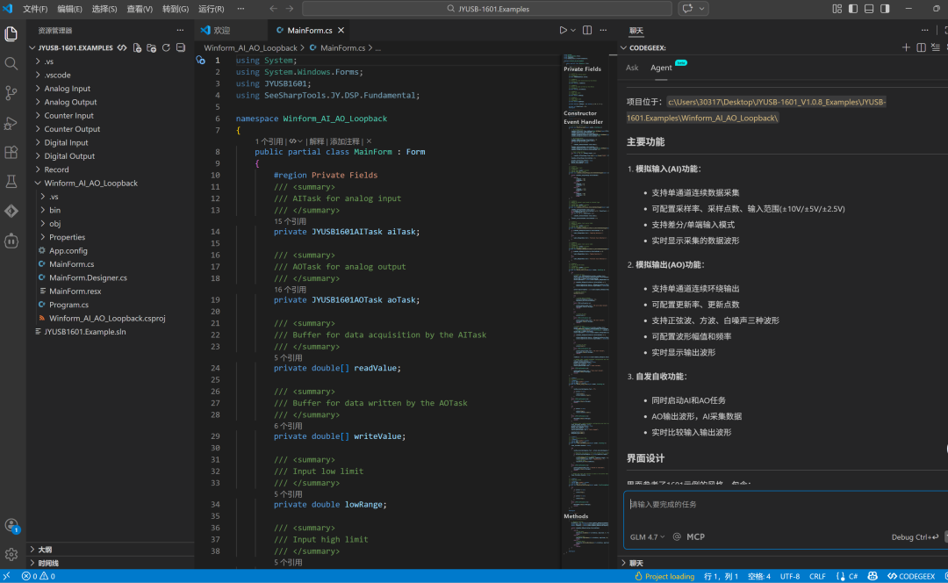Refresh the Explorer file tree
Image resolution: width=948 pixels, height=583 pixels.
(166, 47)
